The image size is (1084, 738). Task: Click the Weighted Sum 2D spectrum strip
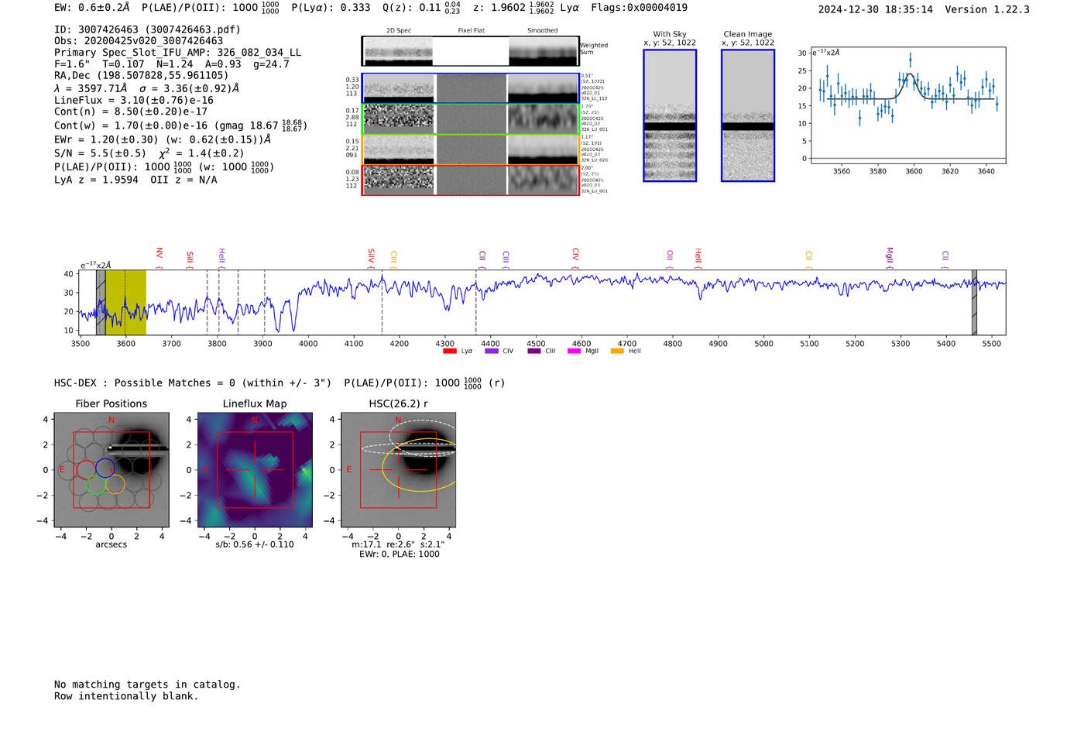point(470,51)
